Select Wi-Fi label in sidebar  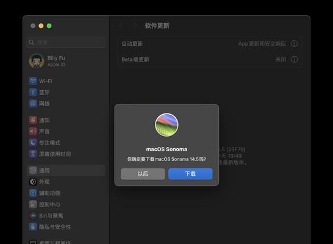46,81
